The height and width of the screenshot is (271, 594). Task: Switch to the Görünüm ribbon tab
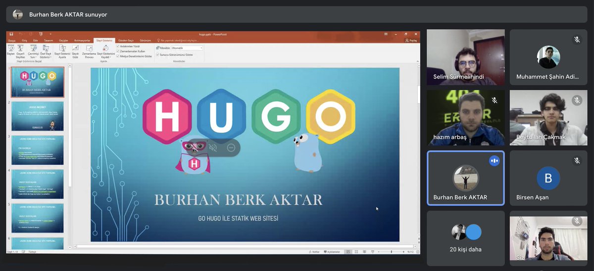(x=146, y=40)
